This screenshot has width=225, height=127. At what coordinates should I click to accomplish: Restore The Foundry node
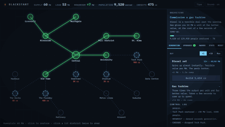45,93
